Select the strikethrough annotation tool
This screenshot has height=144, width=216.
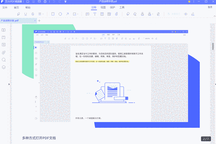pyautogui.click(x=33, y=14)
